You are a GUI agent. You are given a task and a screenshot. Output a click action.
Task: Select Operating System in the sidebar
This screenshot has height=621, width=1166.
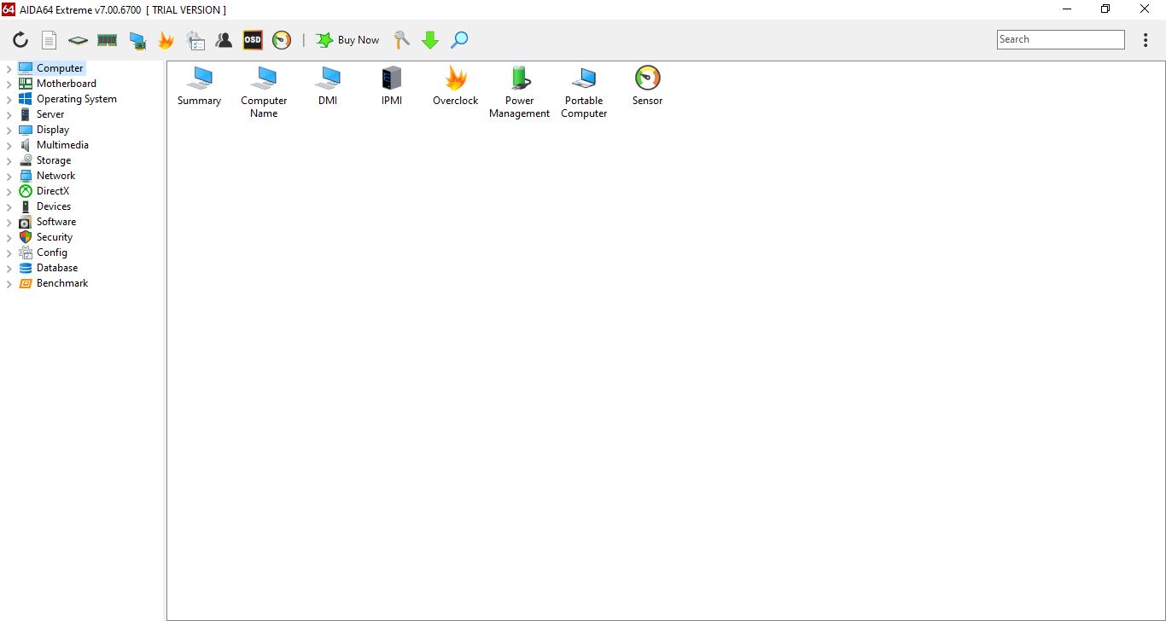[68, 99]
